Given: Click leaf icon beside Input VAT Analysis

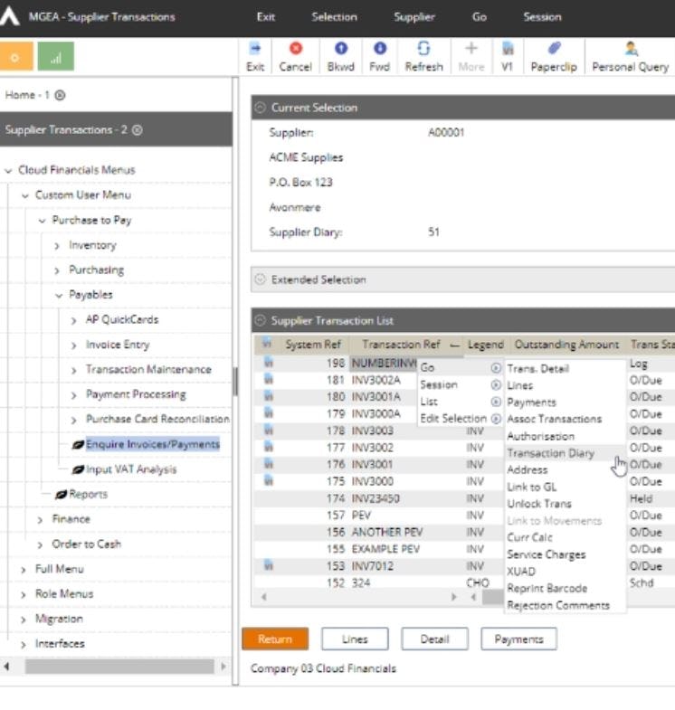Looking at the screenshot, I should [x=78, y=469].
